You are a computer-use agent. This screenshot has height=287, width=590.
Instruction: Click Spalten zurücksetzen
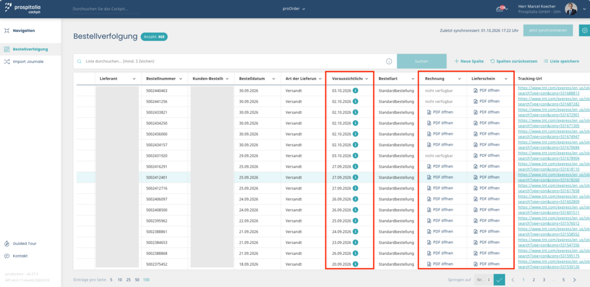click(x=514, y=61)
